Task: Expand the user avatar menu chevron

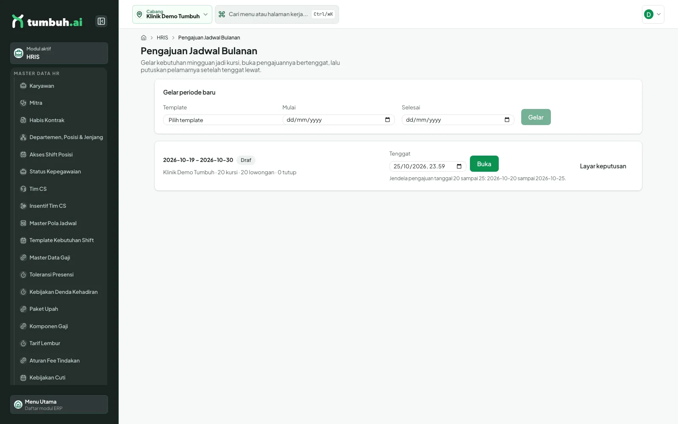Action: click(x=659, y=14)
